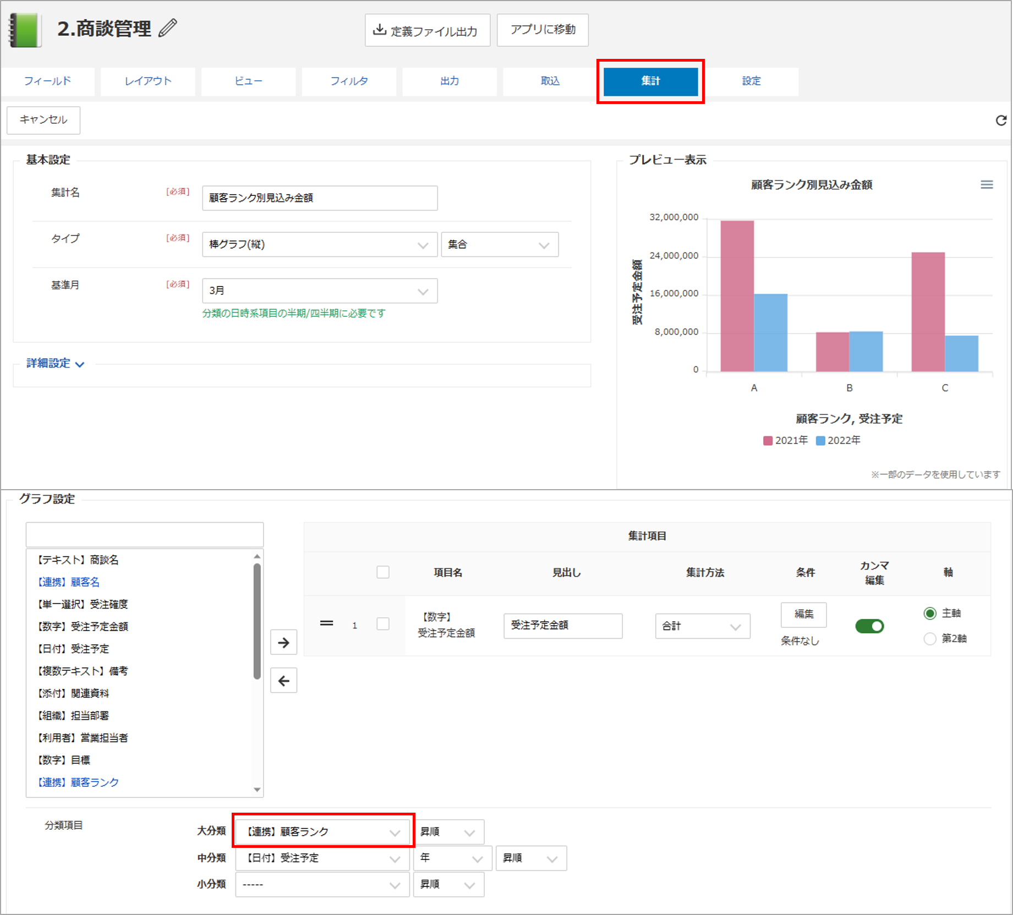Switch to the フィルタ tab
Viewport: 1013px width, 915px height.
349,81
